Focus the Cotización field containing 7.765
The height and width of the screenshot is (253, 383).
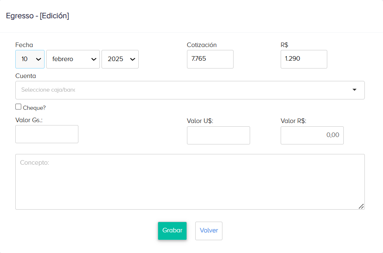click(x=210, y=59)
